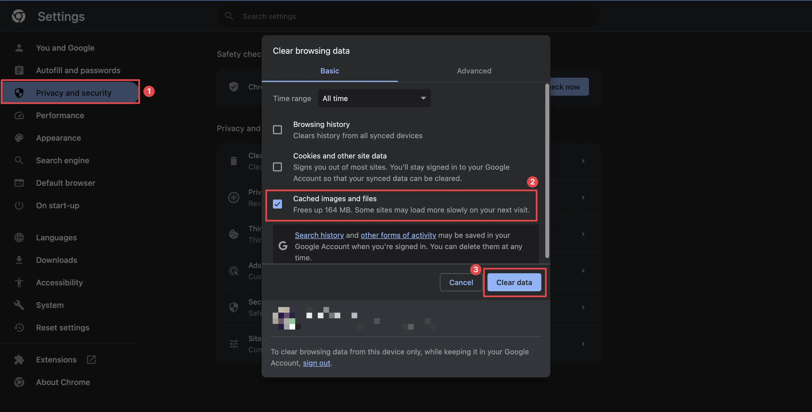Select the Basic tab
This screenshot has width=812, height=412.
pyautogui.click(x=329, y=70)
